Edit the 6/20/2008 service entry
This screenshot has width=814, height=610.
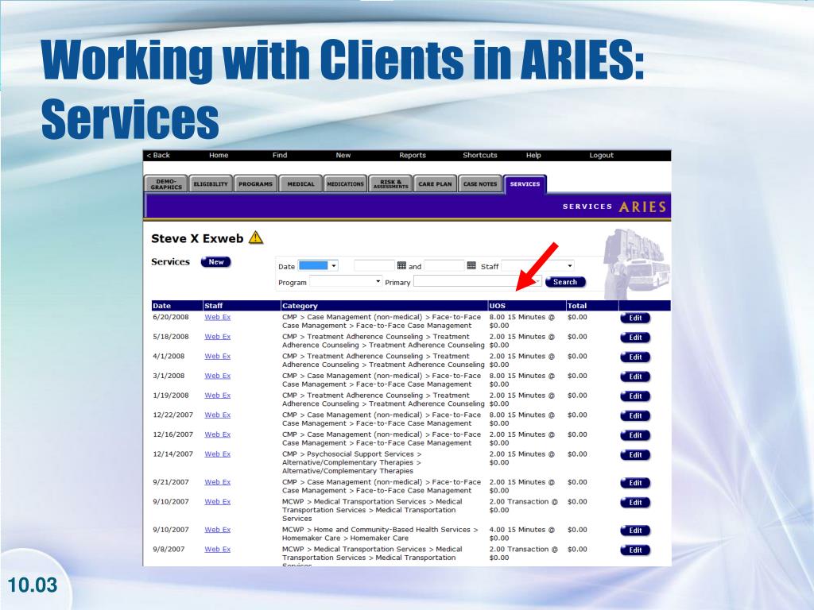point(635,318)
